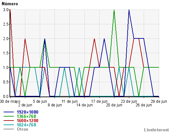Click the Número axis title

[x=10, y=4]
